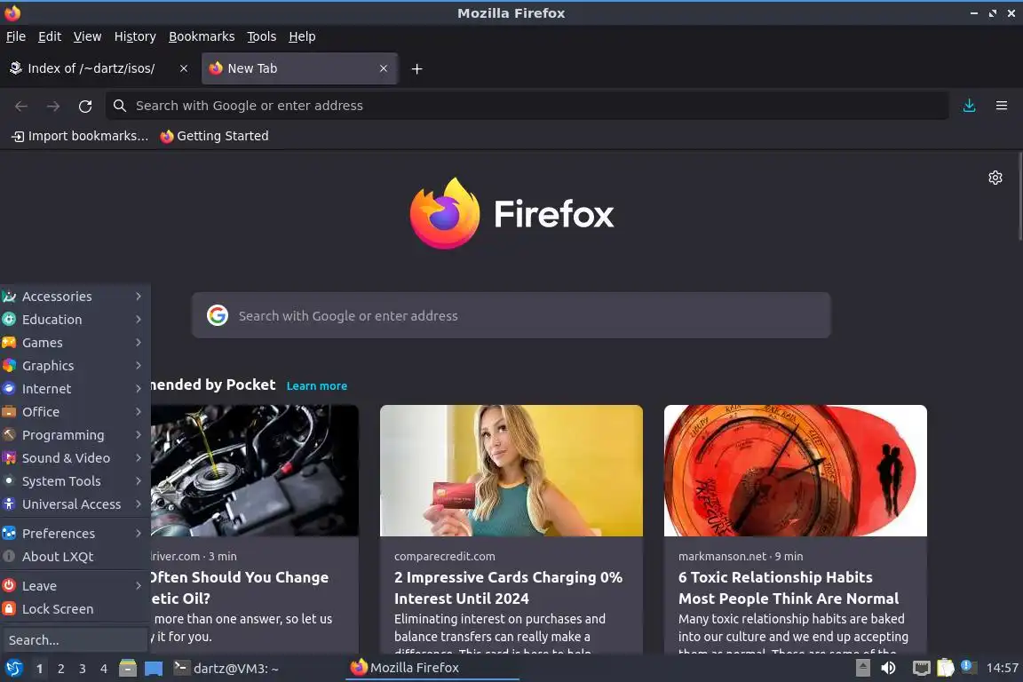Open the 2 Impressive Cards Charging 0% article

[x=508, y=587]
